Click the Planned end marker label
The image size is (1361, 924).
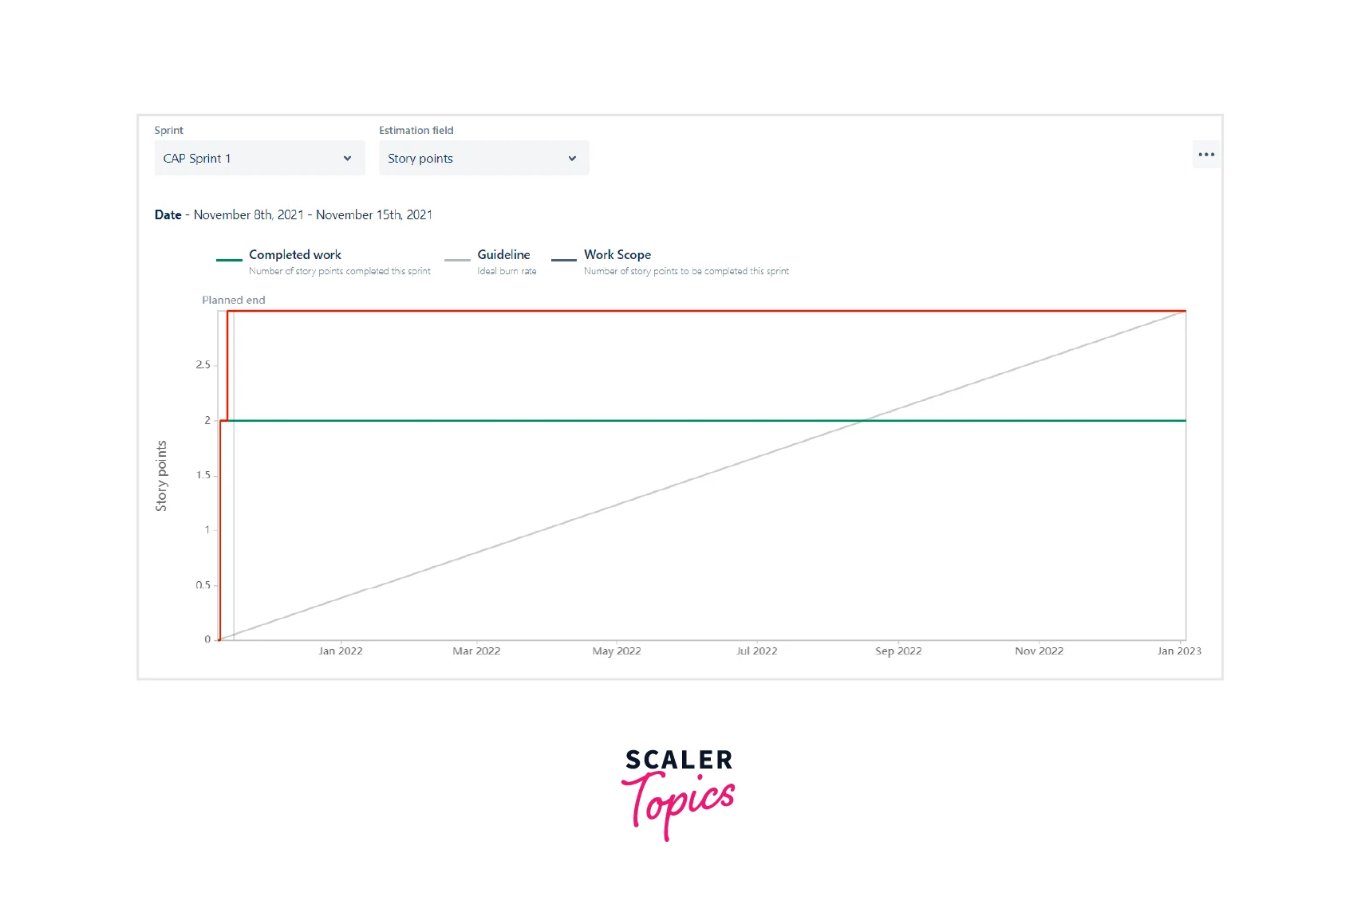coord(233,300)
